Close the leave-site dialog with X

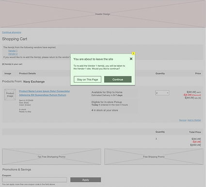coord(131,59)
